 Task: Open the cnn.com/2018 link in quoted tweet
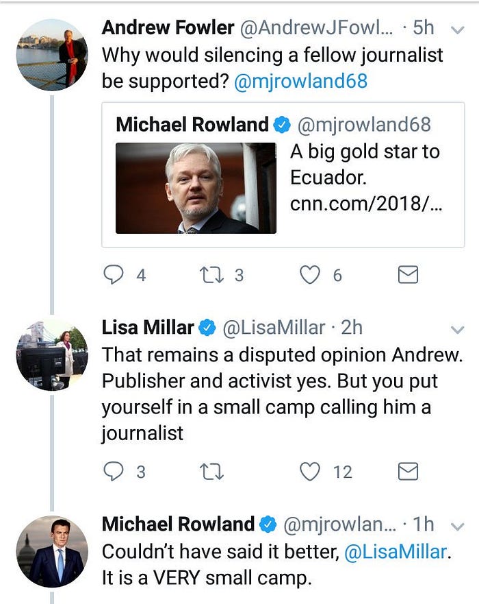[366, 204]
